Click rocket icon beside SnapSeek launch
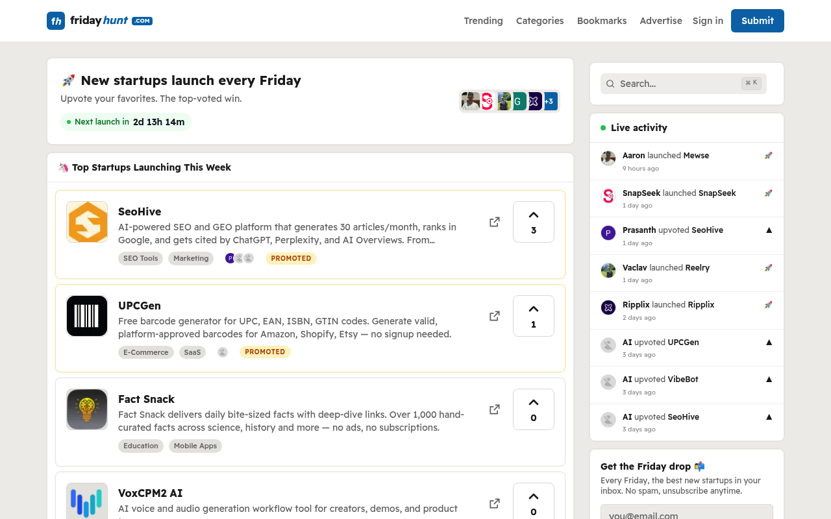The width and height of the screenshot is (831, 519). point(769,193)
